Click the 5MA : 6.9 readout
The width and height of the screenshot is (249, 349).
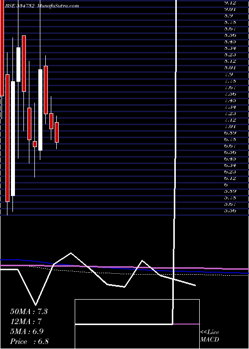(x=27, y=332)
